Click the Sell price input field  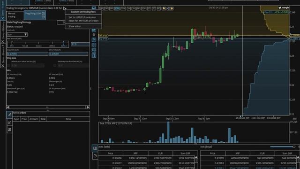pyautogui.click(x=68, y=54)
